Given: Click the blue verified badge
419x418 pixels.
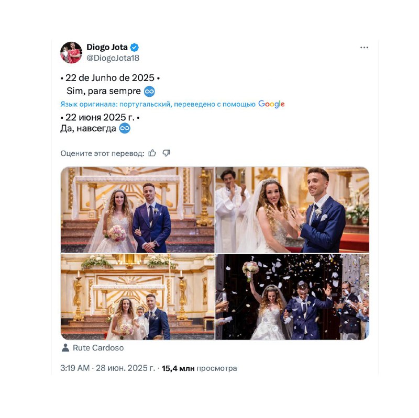Looking at the screenshot, I should (x=134, y=48).
